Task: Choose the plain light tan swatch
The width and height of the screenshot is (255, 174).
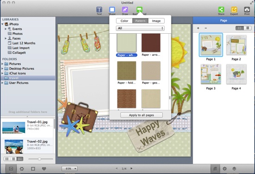Action: pos(151,99)
